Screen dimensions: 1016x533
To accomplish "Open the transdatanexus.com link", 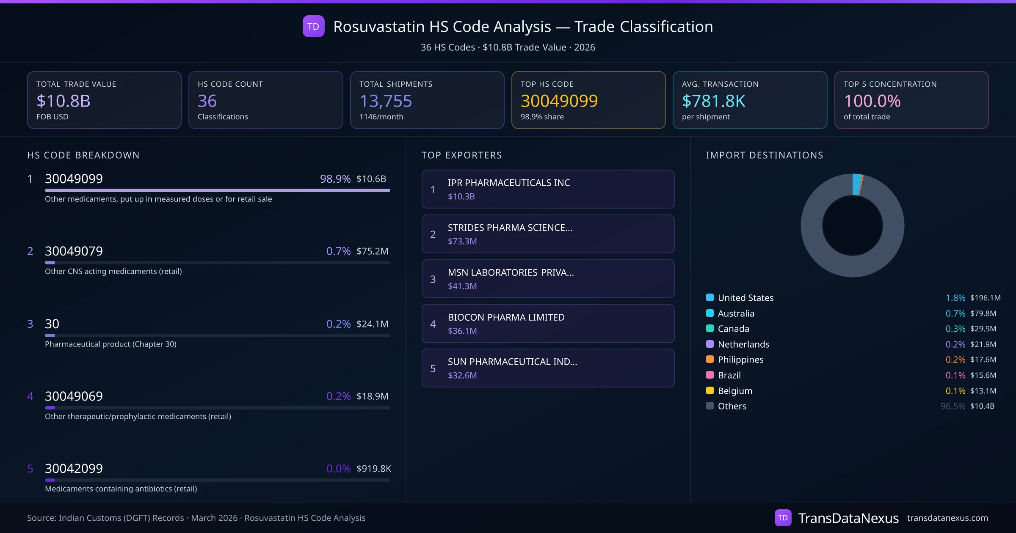I will coord(947,518).
